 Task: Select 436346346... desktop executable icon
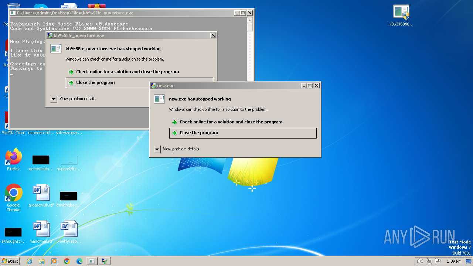point(401,16)
